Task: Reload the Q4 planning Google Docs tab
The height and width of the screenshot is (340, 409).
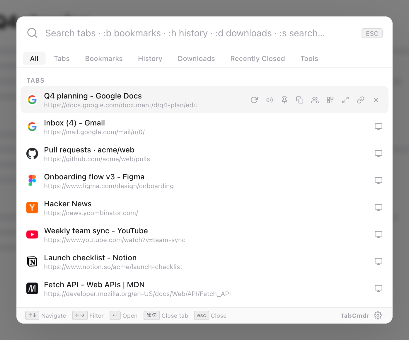Action: [254, 100]
